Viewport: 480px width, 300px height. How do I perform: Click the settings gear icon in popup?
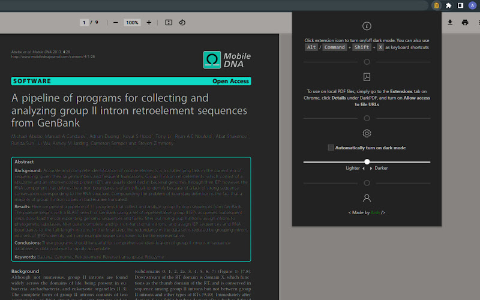pyautogui.click(x=367, y=133)
